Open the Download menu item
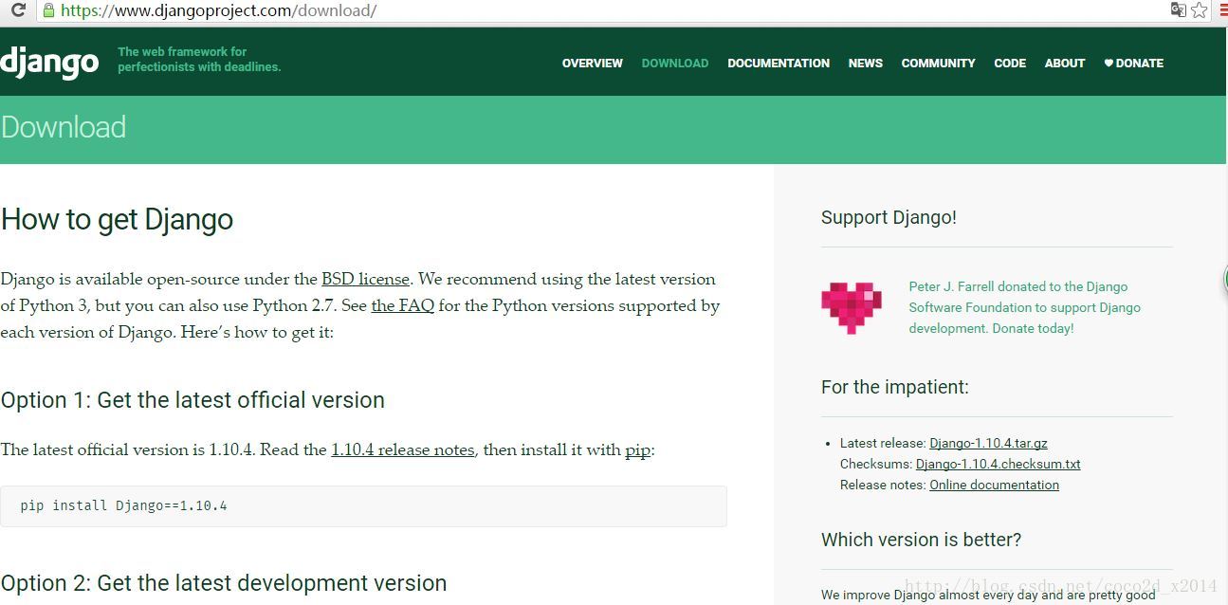1228x605 pixels. pyautogui.click(x=675, y=64)
